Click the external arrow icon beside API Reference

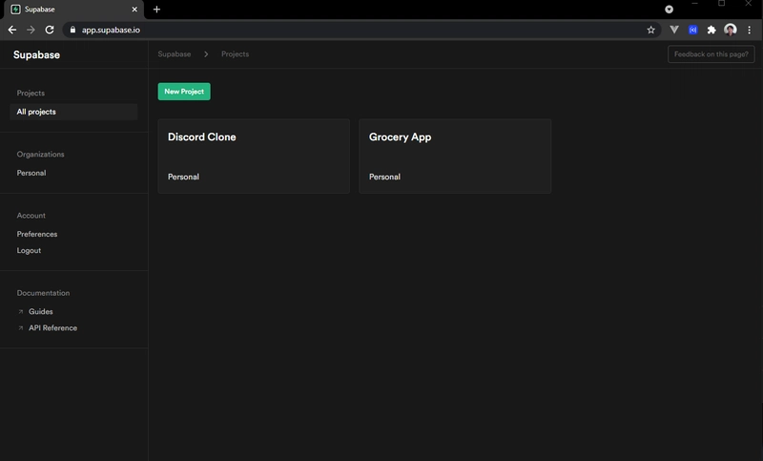coord(20,328)
